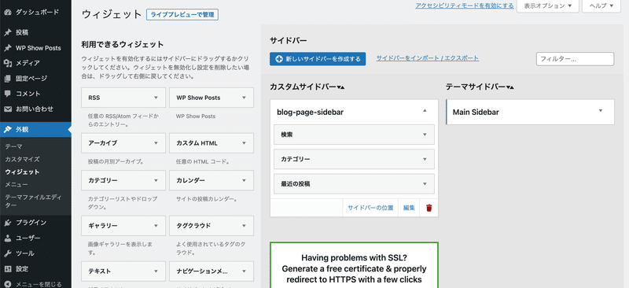Collapse the blog-page-sidebar panel
629x288 pixels.
coord(425,111)
